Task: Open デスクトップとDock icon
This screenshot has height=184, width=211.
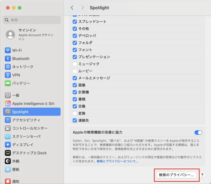Action: [x=8, y=153]
